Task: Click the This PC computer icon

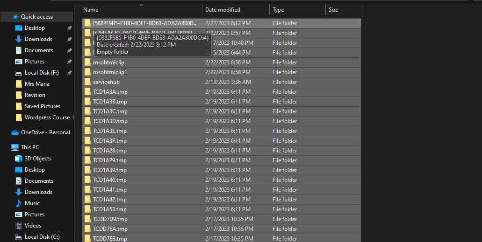Action: pos(15,147)
